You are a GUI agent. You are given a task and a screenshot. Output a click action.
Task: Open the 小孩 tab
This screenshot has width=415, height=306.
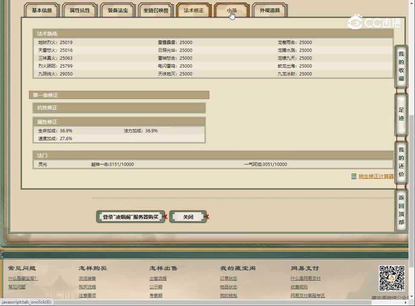(232, 10)
